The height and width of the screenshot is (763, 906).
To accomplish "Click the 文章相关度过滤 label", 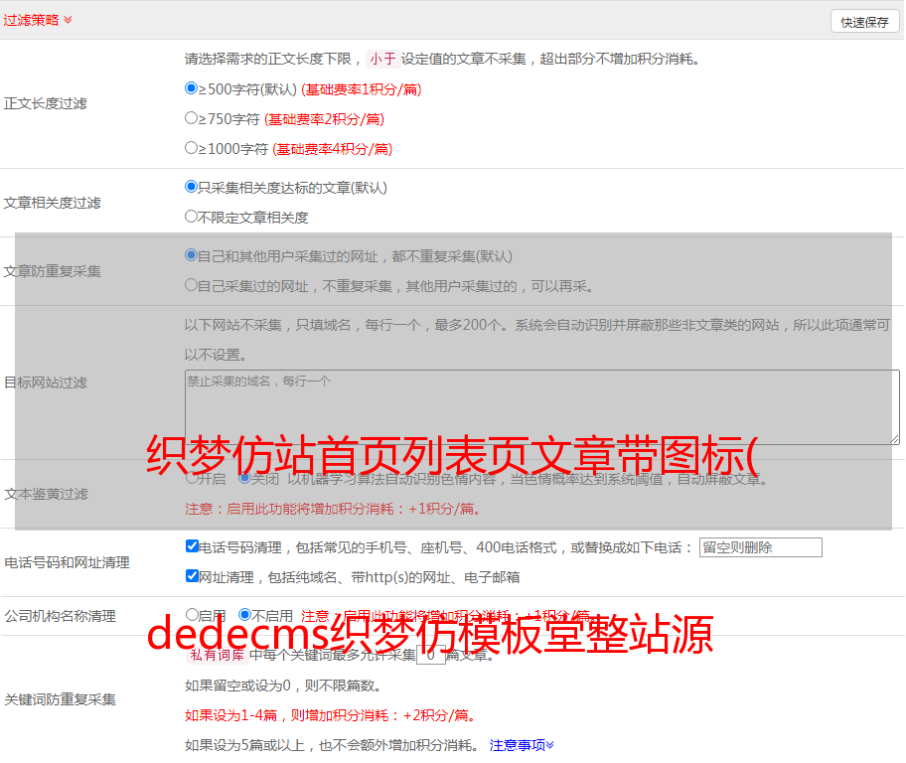I will tap(52, 203).
